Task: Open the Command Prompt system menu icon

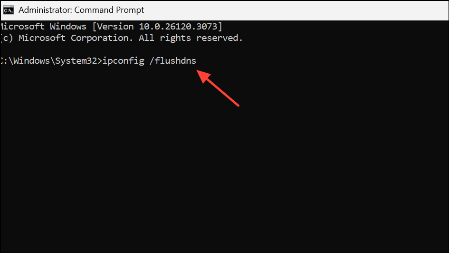Action: (8, 10)
